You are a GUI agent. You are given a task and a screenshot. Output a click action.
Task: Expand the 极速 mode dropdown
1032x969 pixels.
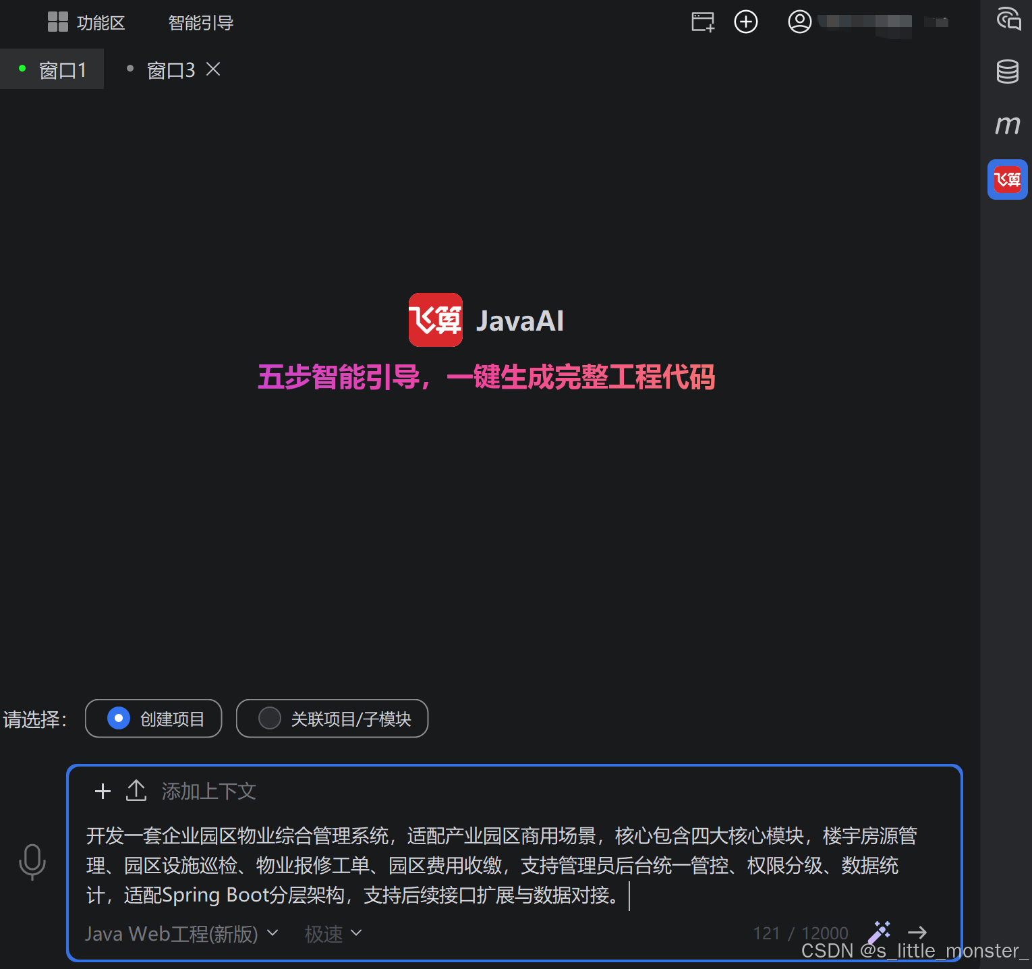pos(333,934)
